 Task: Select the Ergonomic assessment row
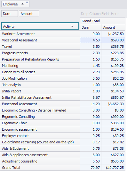tap(40, 129)
